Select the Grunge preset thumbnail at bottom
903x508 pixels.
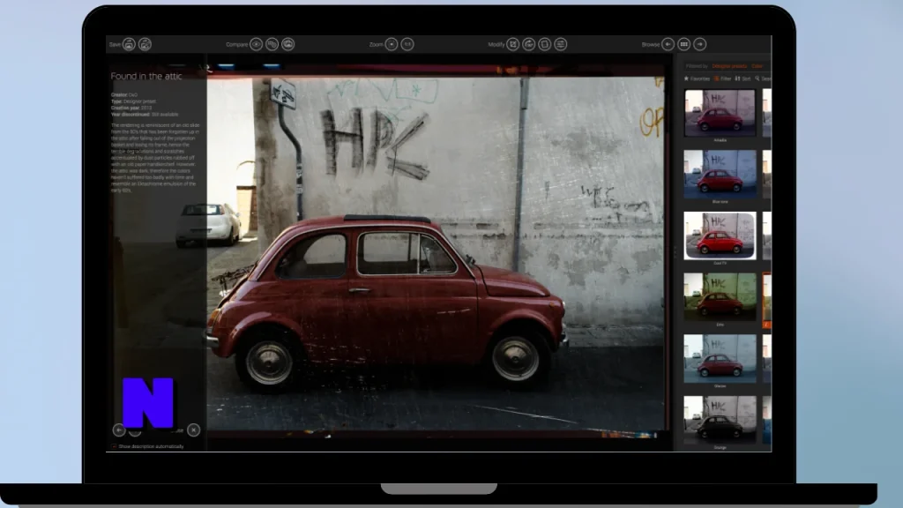tap(720, 420)
